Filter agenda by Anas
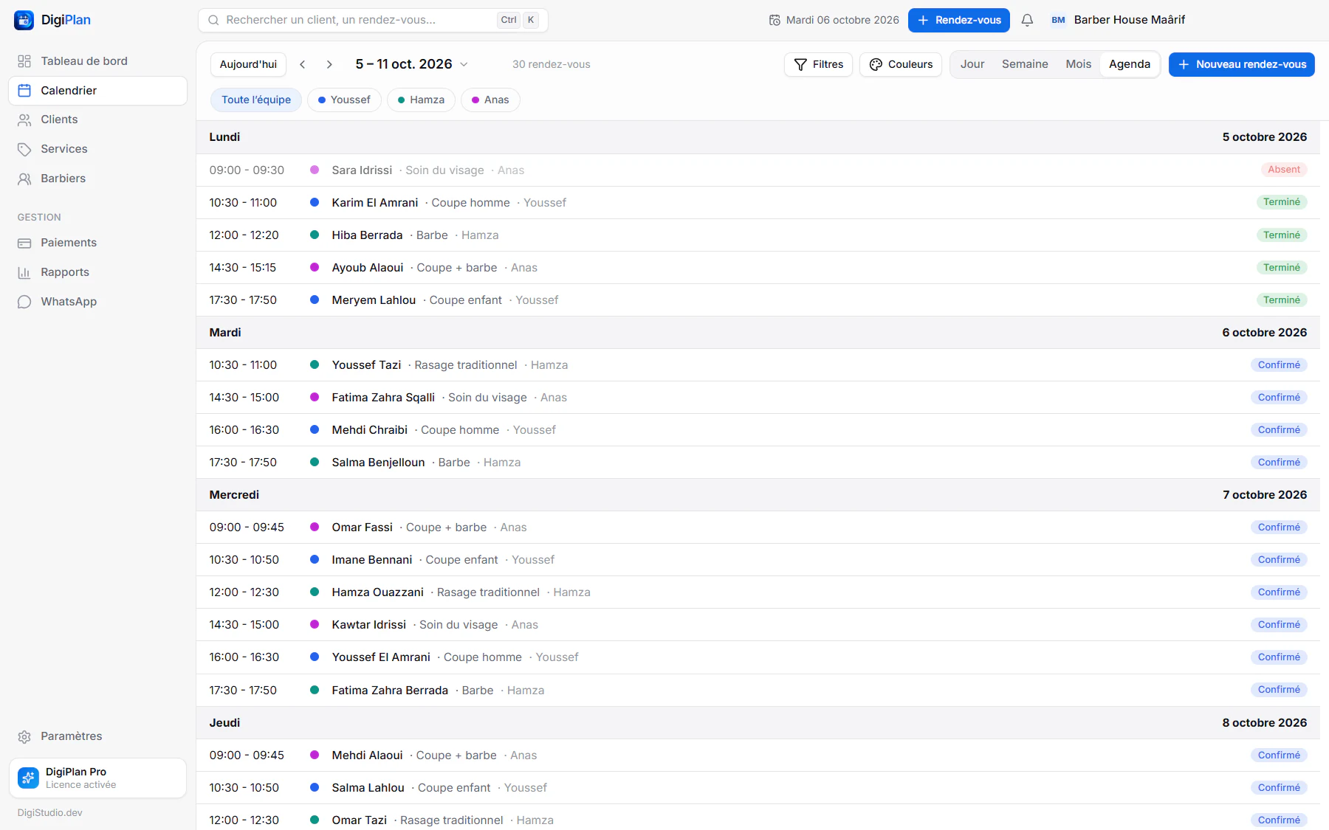 click(490, 100)
